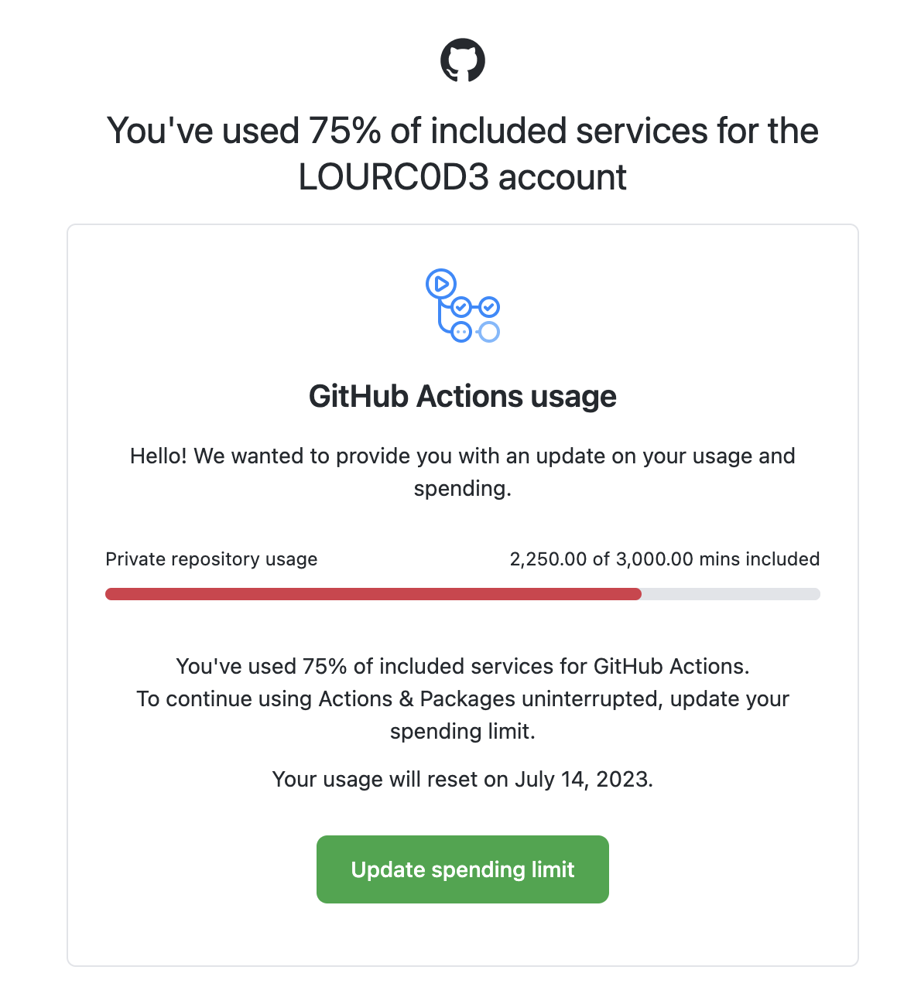921x987 pixels.
Task: Click the pending dots node in the workflow icon
Action: click(x=460, y=333)
